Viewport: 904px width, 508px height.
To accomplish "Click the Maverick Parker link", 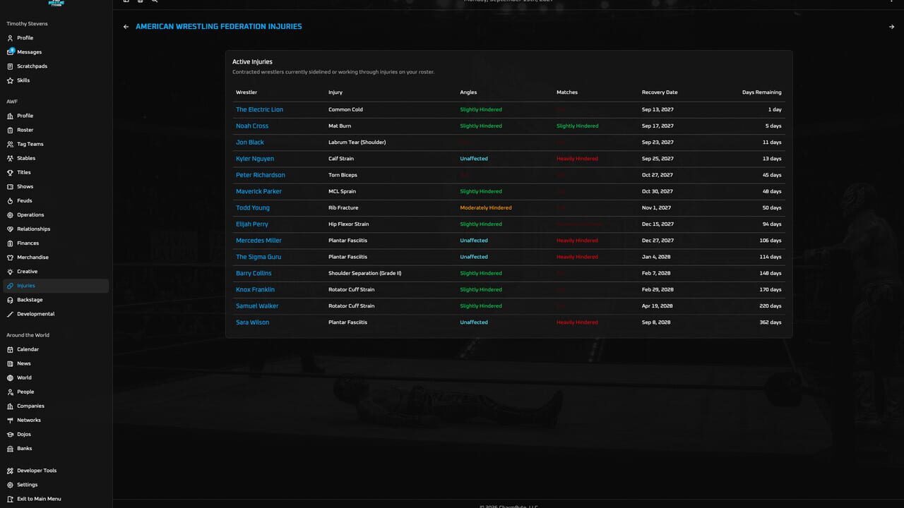I will click(258, 191).
